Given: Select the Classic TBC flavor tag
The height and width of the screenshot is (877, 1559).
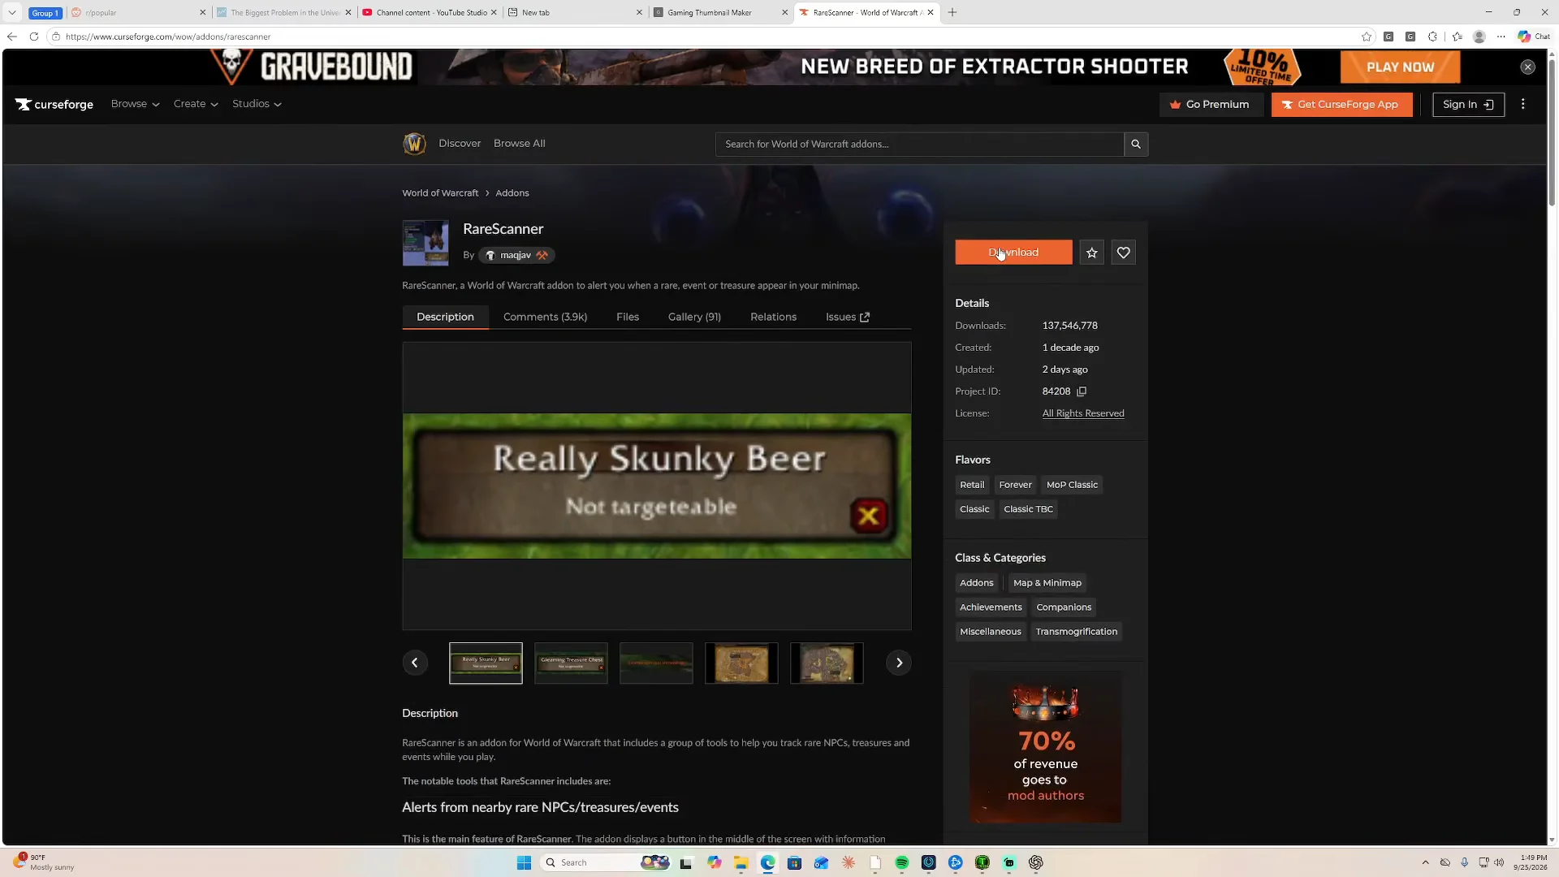Looking at the screenshot, I should coord(1028,509).
